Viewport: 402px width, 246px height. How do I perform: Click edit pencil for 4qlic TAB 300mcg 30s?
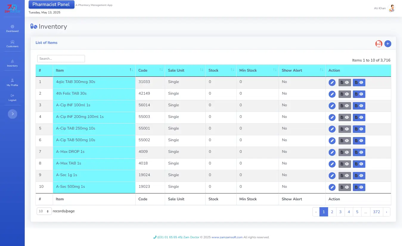click(x=332, y=83)
